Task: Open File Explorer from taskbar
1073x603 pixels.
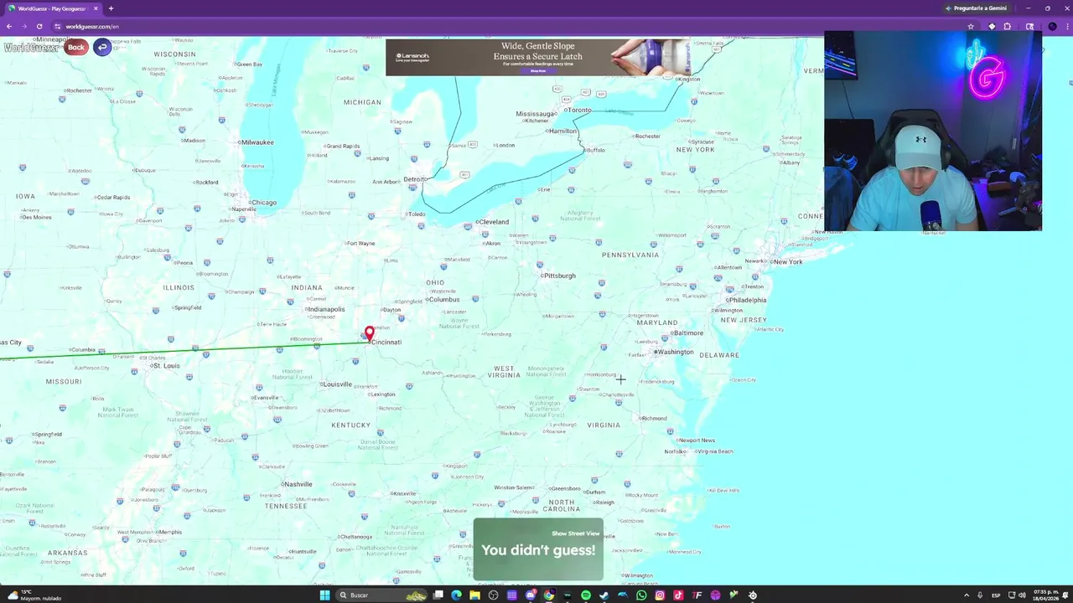Action: (474, 595)
